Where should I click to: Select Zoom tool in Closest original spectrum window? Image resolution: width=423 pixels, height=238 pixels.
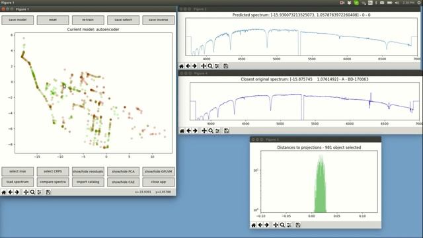[211, 131]
